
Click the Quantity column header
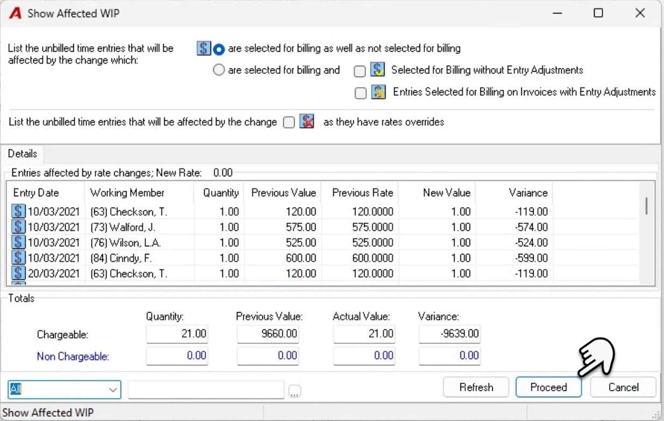[219, 193]
